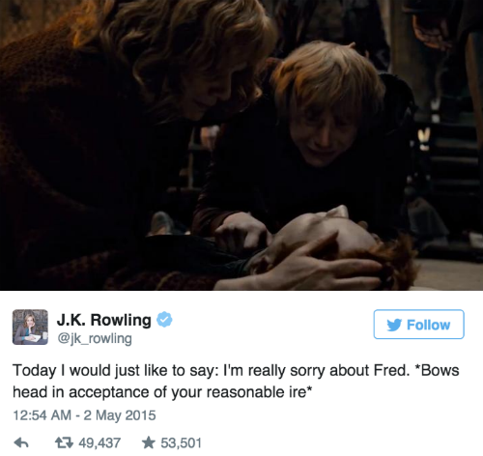
Task: Retweet using the retweet arrows icon
Action: 63,442
